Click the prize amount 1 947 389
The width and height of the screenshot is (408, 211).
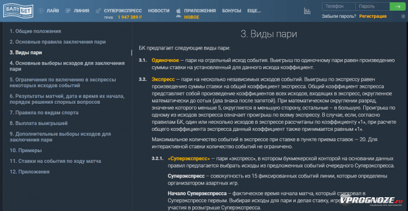tap(130, 17)
